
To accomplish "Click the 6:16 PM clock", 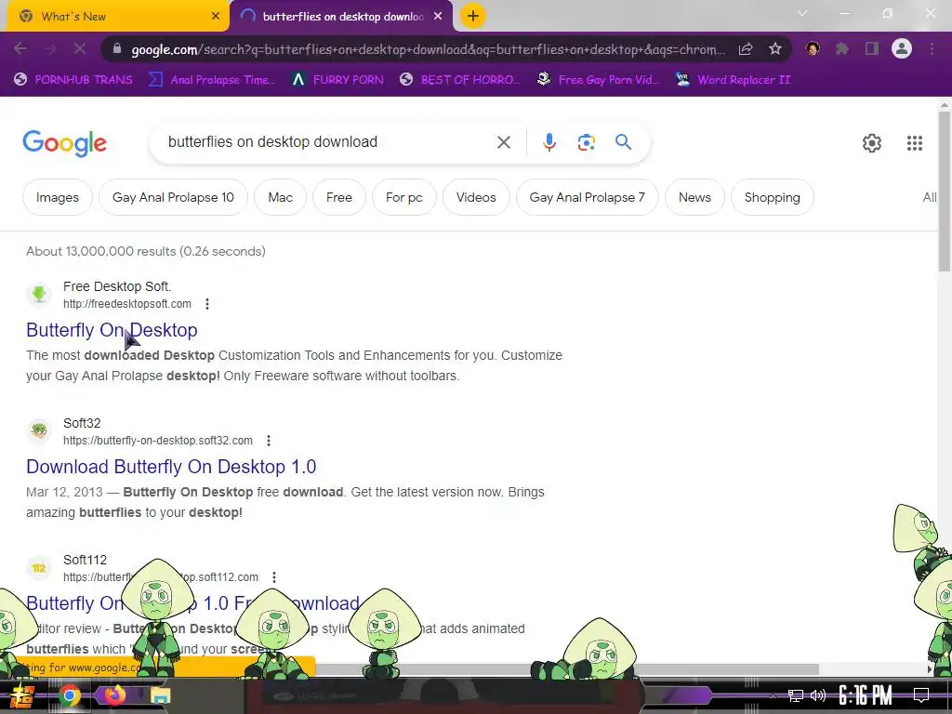I will click(866, 695).
